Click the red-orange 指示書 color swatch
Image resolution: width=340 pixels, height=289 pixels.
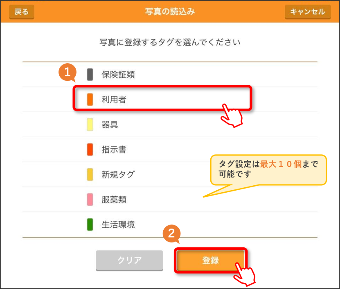90,149
